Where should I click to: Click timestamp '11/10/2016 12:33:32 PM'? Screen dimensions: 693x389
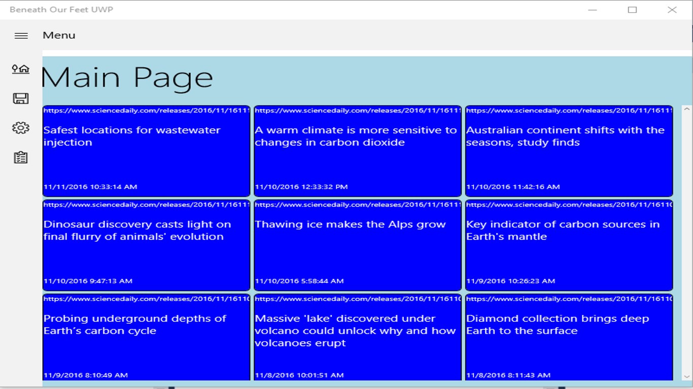point(301,187)
